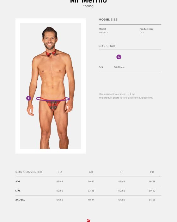Click the Measurement tolerance note
This screenshot has width=177, height=222.
click(117, 94)
